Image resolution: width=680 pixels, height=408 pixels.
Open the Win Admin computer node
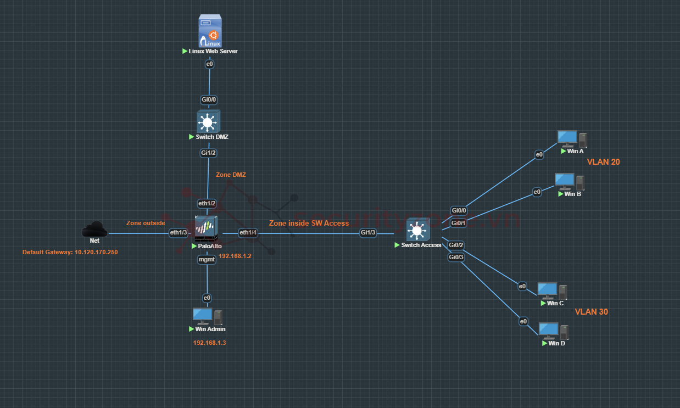click(207, 316)
